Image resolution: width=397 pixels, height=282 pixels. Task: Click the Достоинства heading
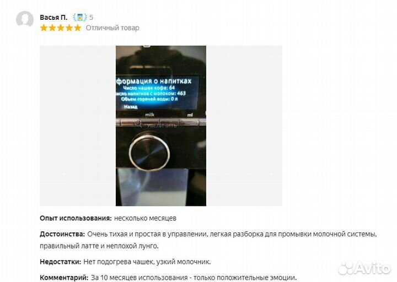(x=62, y=234)
